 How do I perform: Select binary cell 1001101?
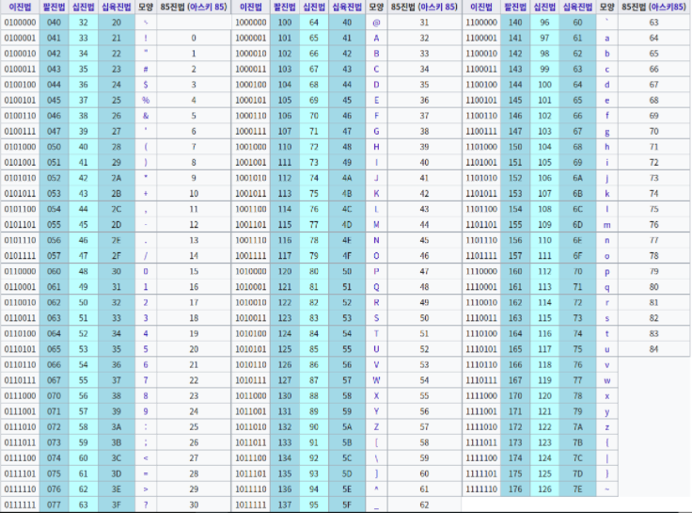point(251,225)
